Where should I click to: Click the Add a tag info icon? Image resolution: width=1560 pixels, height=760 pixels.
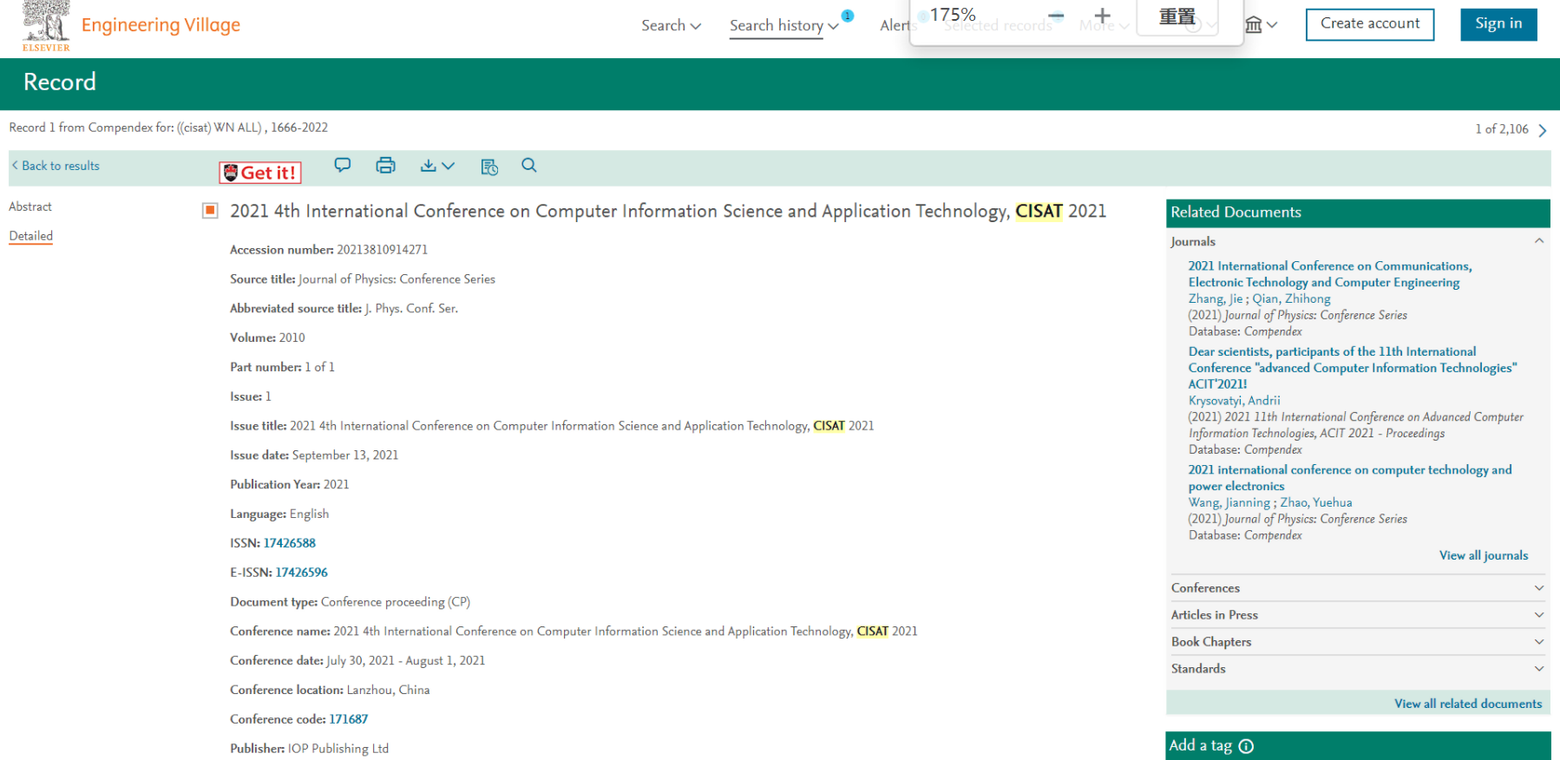click(1246, 746)
